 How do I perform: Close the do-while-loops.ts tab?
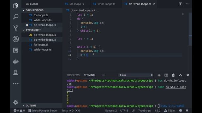[154, 4]
